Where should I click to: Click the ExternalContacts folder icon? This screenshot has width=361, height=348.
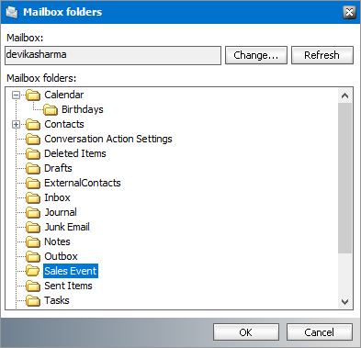click(x=33, y=184)
